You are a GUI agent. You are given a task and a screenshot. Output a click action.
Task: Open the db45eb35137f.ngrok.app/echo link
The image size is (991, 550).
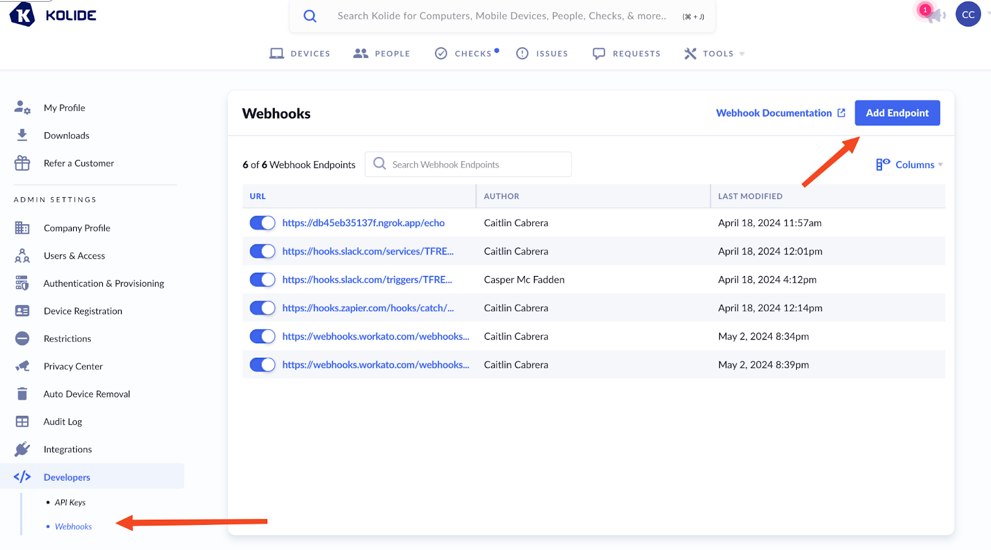[x=363, y=223]
